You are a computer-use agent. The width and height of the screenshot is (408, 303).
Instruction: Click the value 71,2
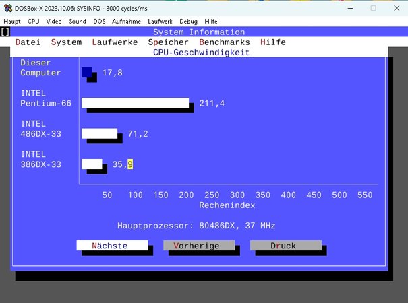[138, 134]
